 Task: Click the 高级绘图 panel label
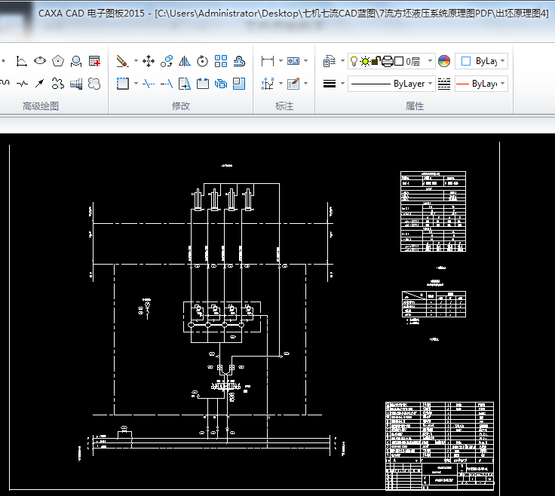tap(41, 106)
